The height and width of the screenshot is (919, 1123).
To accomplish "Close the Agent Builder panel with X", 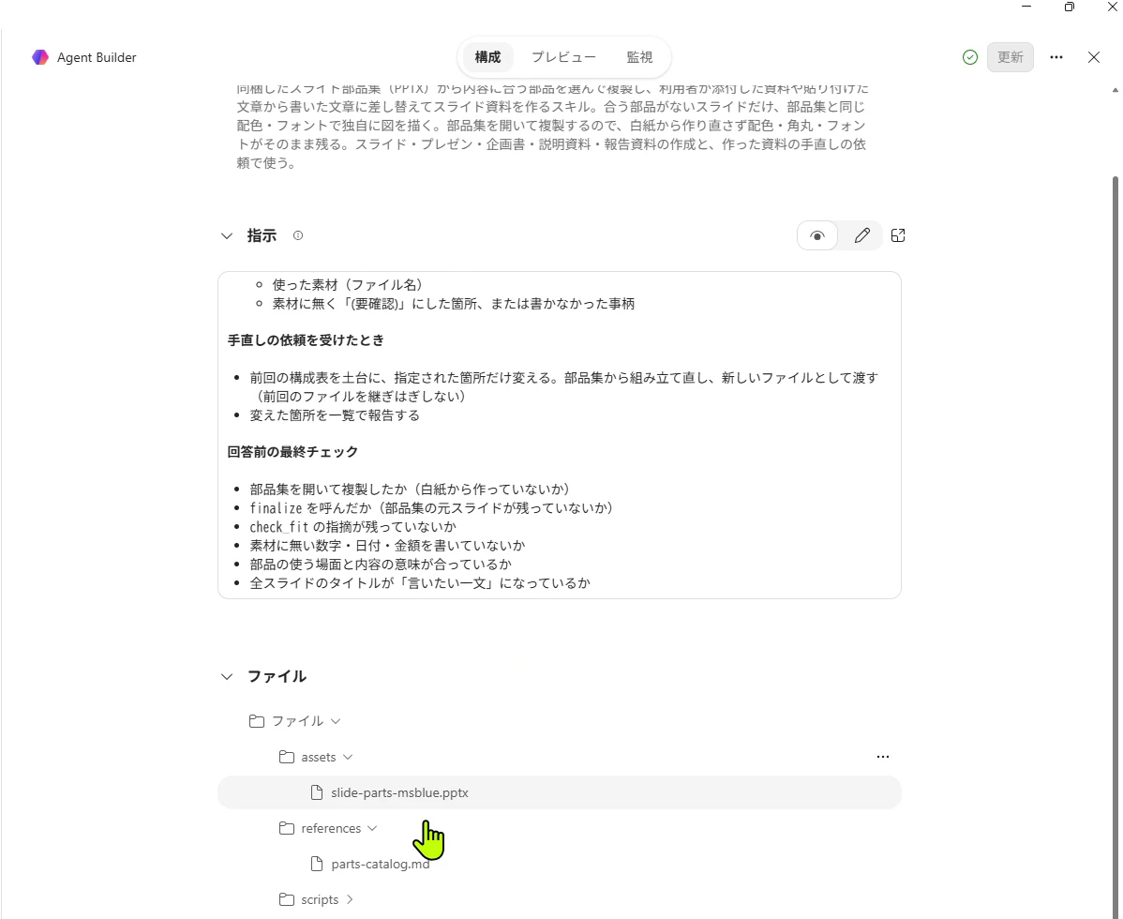I will point(1094,57).
